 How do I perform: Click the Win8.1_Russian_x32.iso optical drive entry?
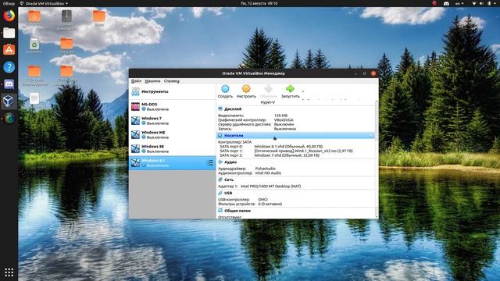(x=303, y=151)
